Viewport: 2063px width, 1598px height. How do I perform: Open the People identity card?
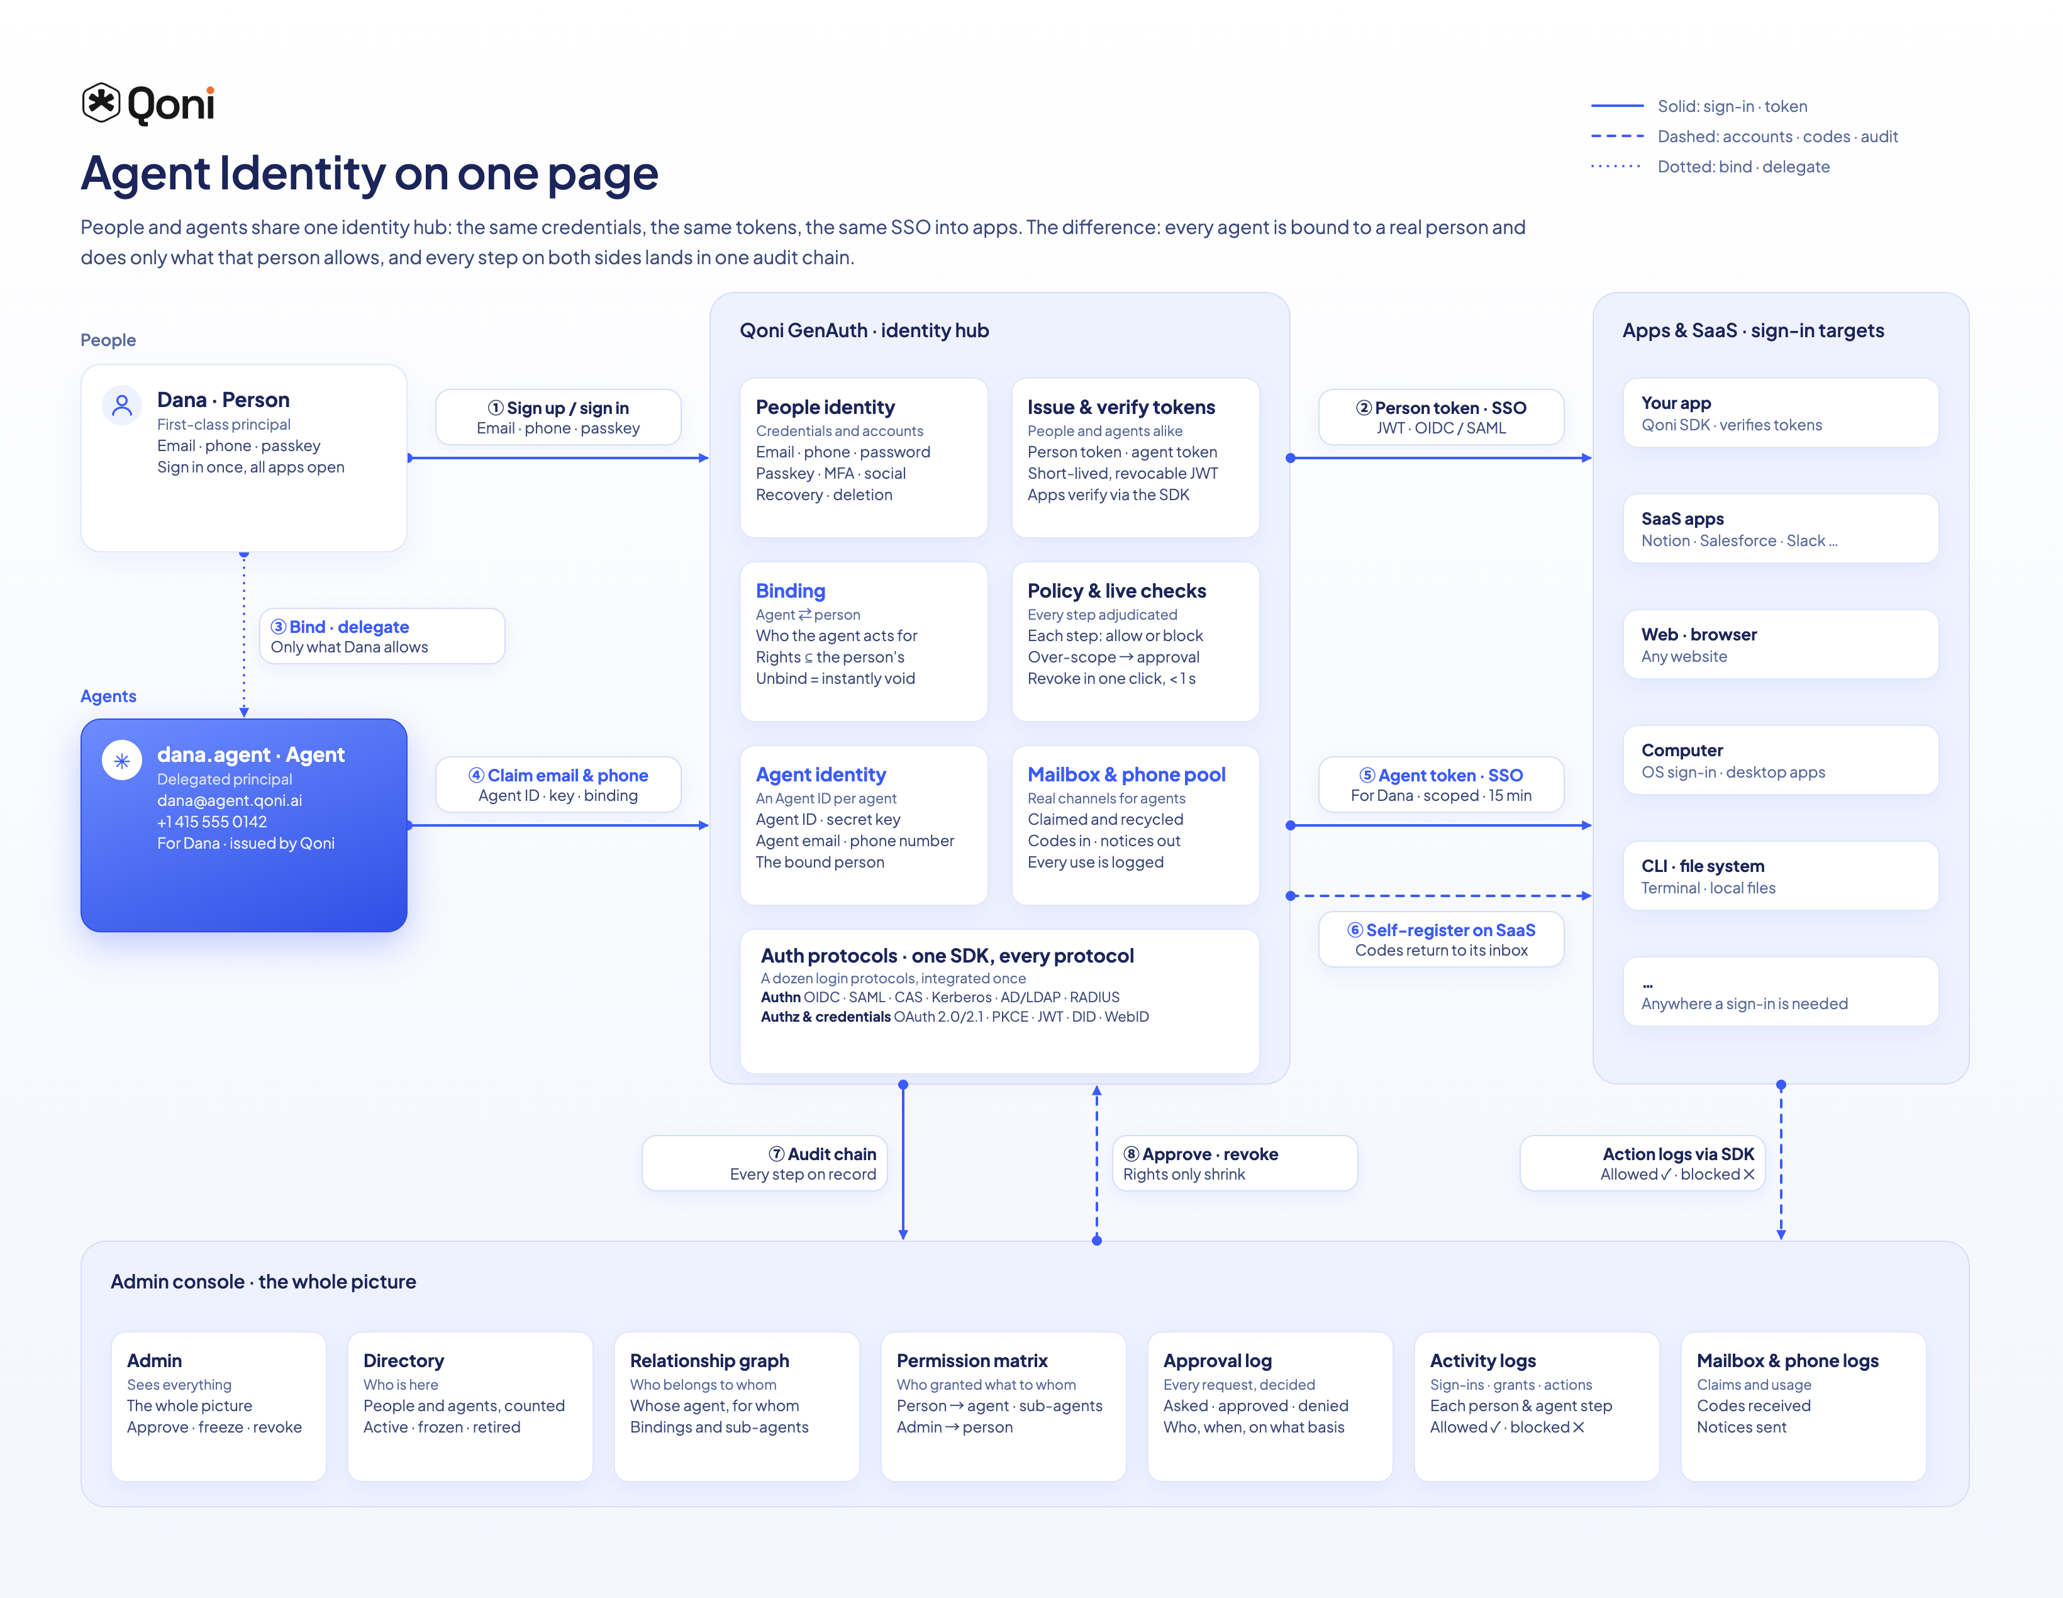coord(864,459)
